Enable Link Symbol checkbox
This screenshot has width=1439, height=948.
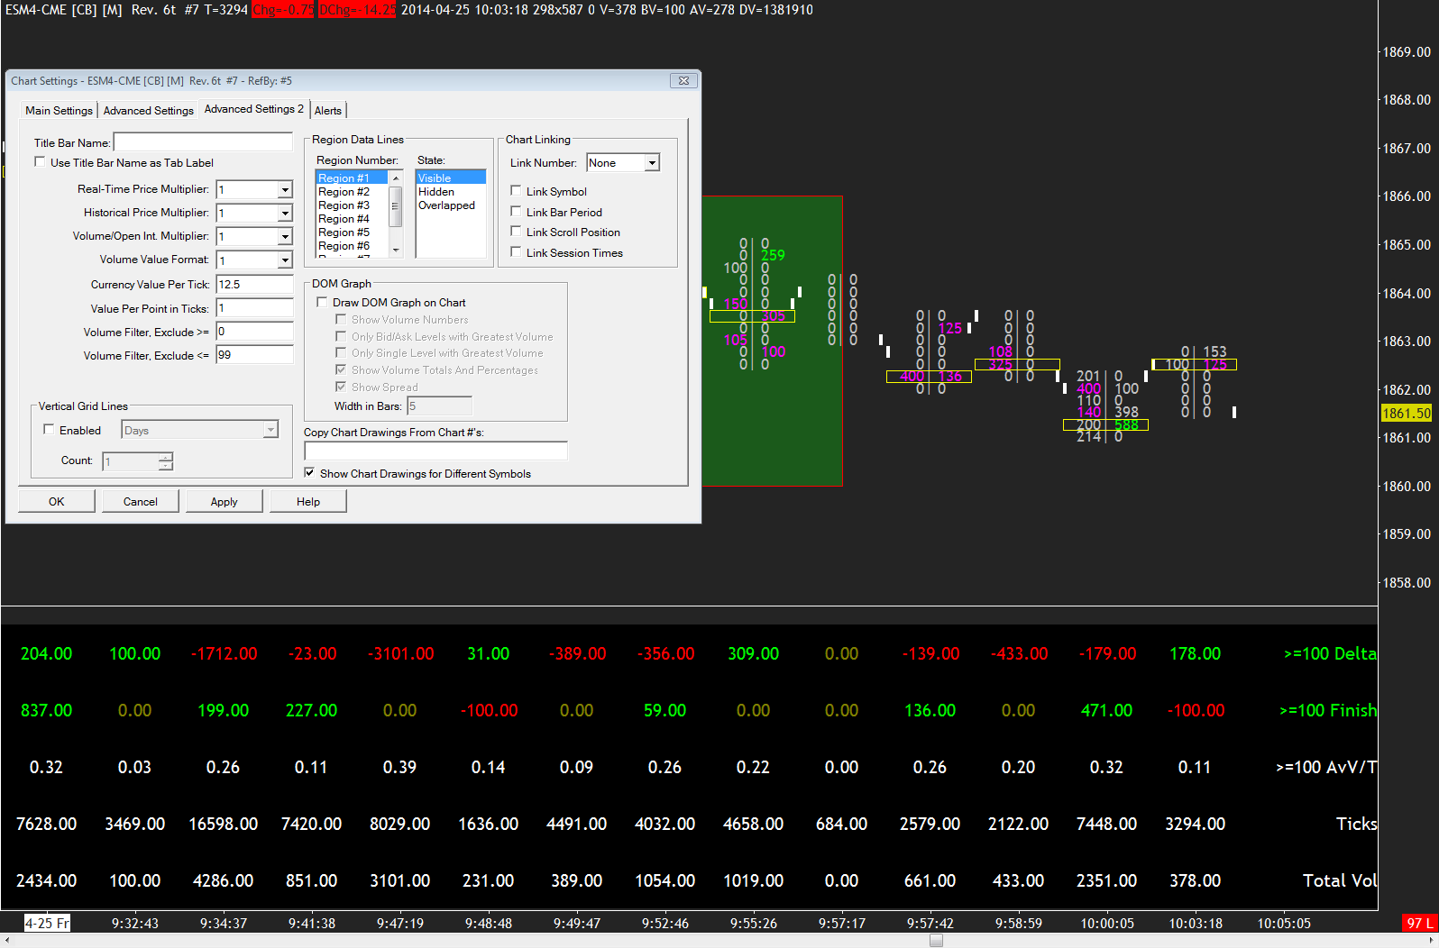click(x=516, y=191)
